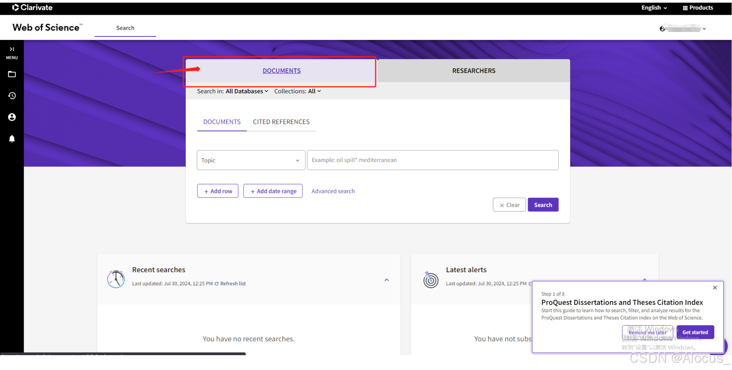This screenshot has height=370, width=732.
Task: Open the All Databases dropdown
Action: click(247, 91)
